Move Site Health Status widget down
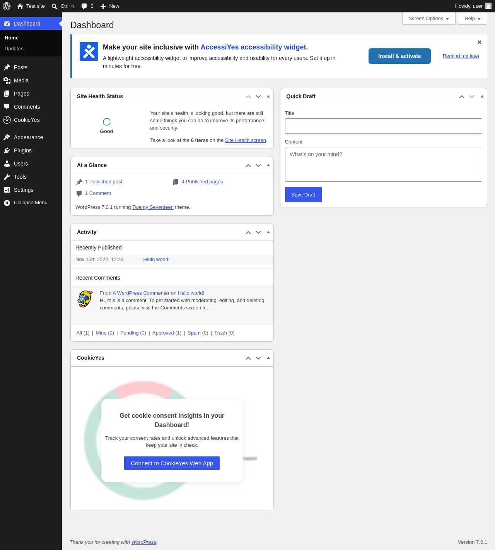 point(258,97)
